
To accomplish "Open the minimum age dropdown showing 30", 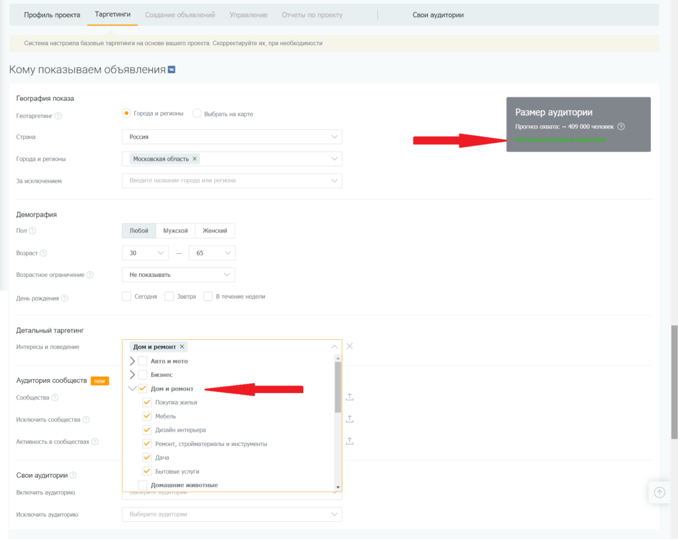I will tap(145, 253).
